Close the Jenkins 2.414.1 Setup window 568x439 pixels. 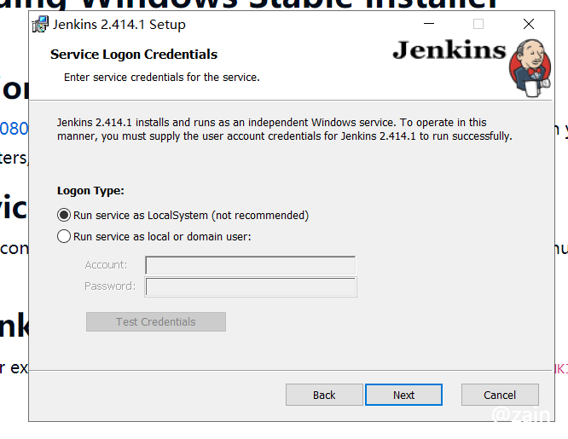pyautogui.click(x=529, y=24)
